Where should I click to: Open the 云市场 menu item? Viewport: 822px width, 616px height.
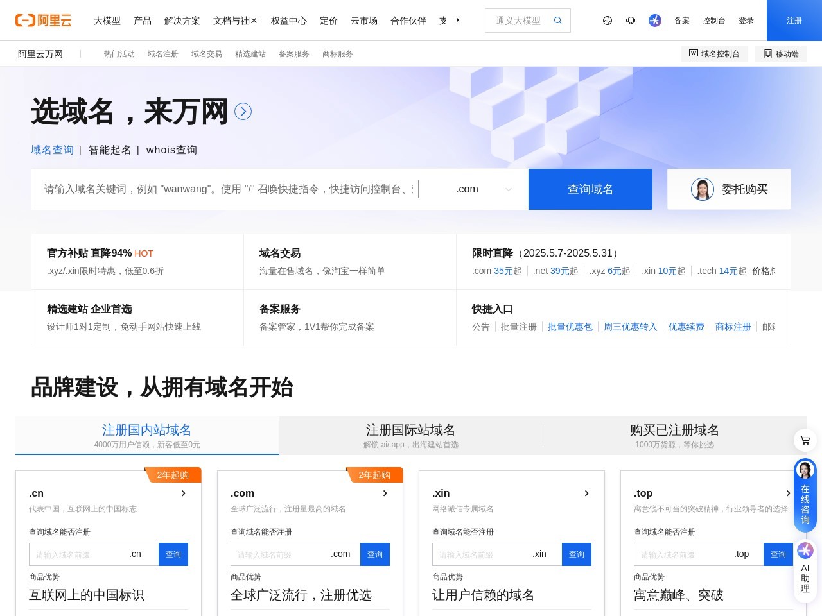click(364, 21)
